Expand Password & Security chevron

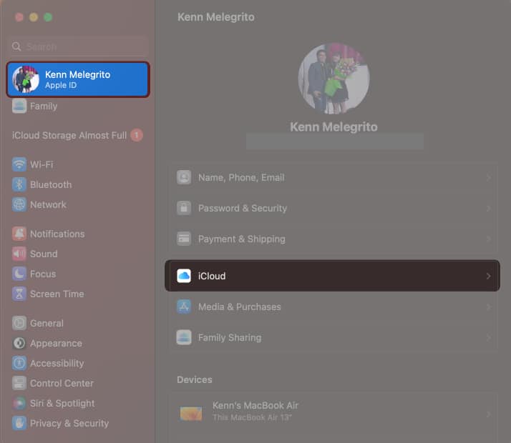[x=488, y=208]
